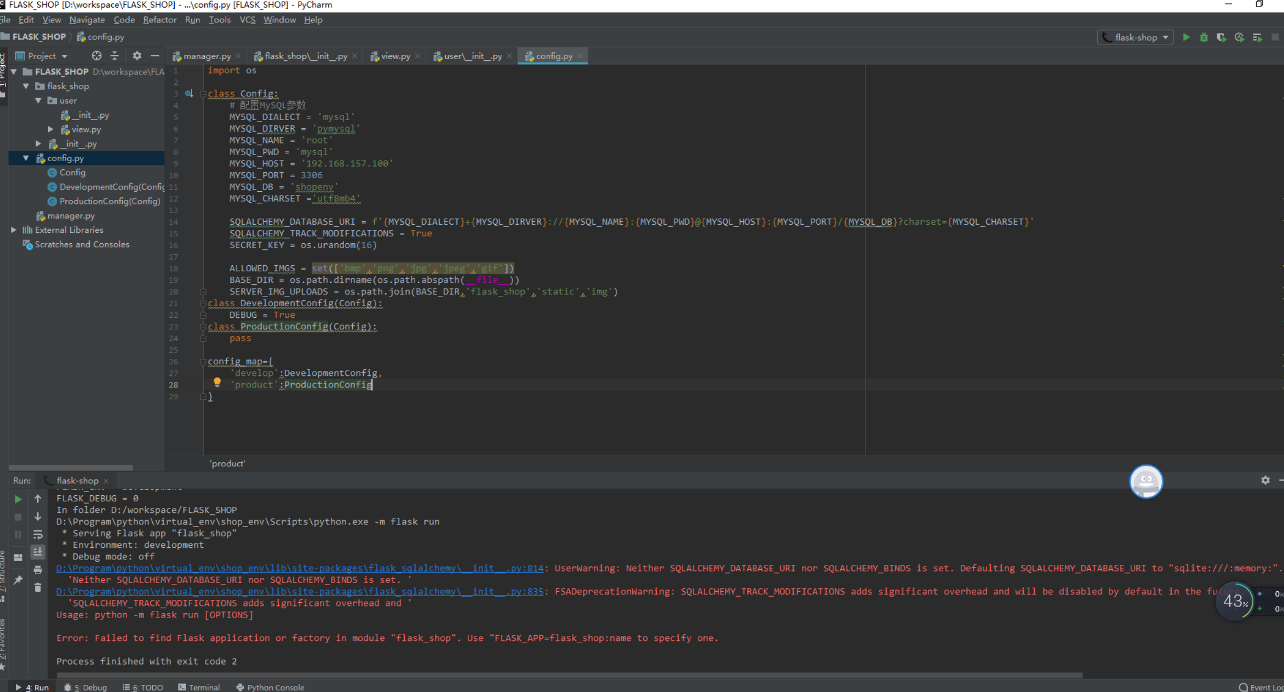The width and height of the screenshot is (1284, 692).
Task: Click the yellow lightbulb intention icon on line 28
Action: pos(217,382)
